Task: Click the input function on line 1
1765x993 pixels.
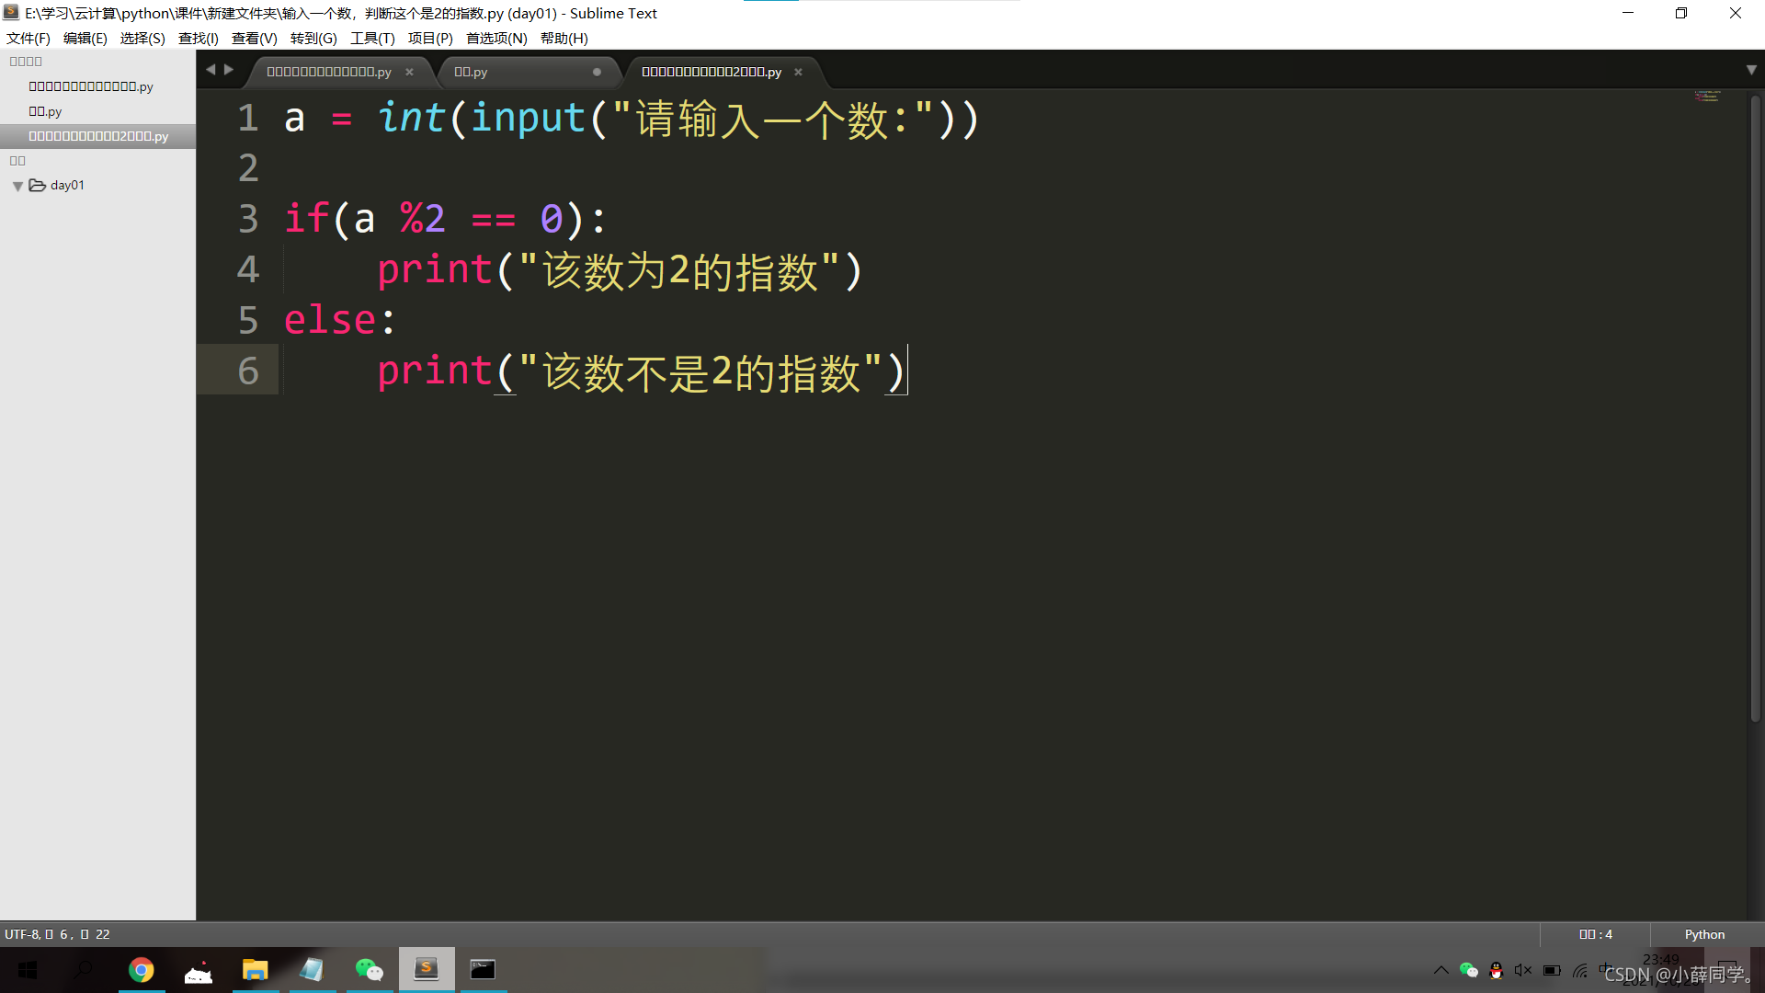Action: click(x=528, y=120)
